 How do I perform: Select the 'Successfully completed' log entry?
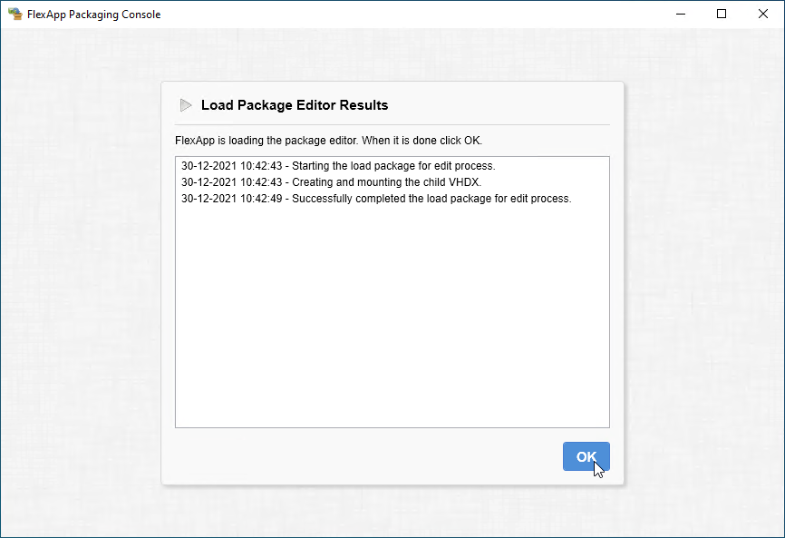(376, 199)
